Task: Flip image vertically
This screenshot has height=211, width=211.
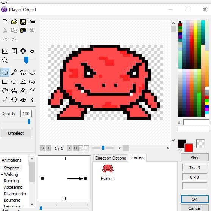Action: [14, 51]
